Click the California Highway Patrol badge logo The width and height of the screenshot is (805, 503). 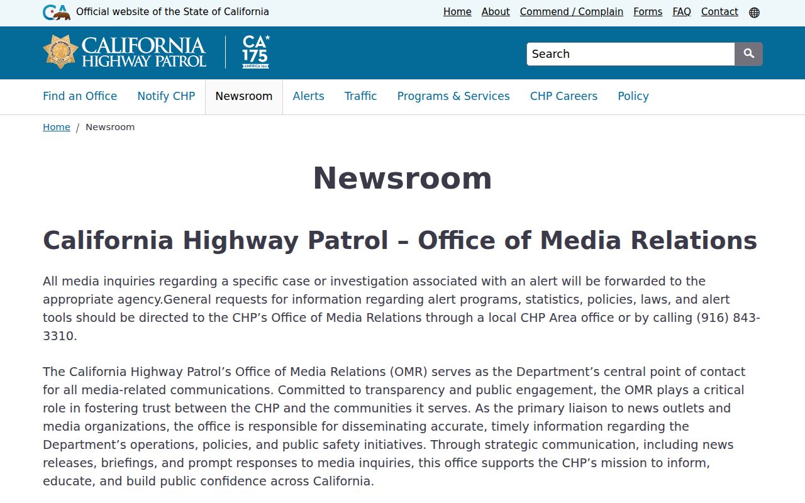[x=125, y=52]
